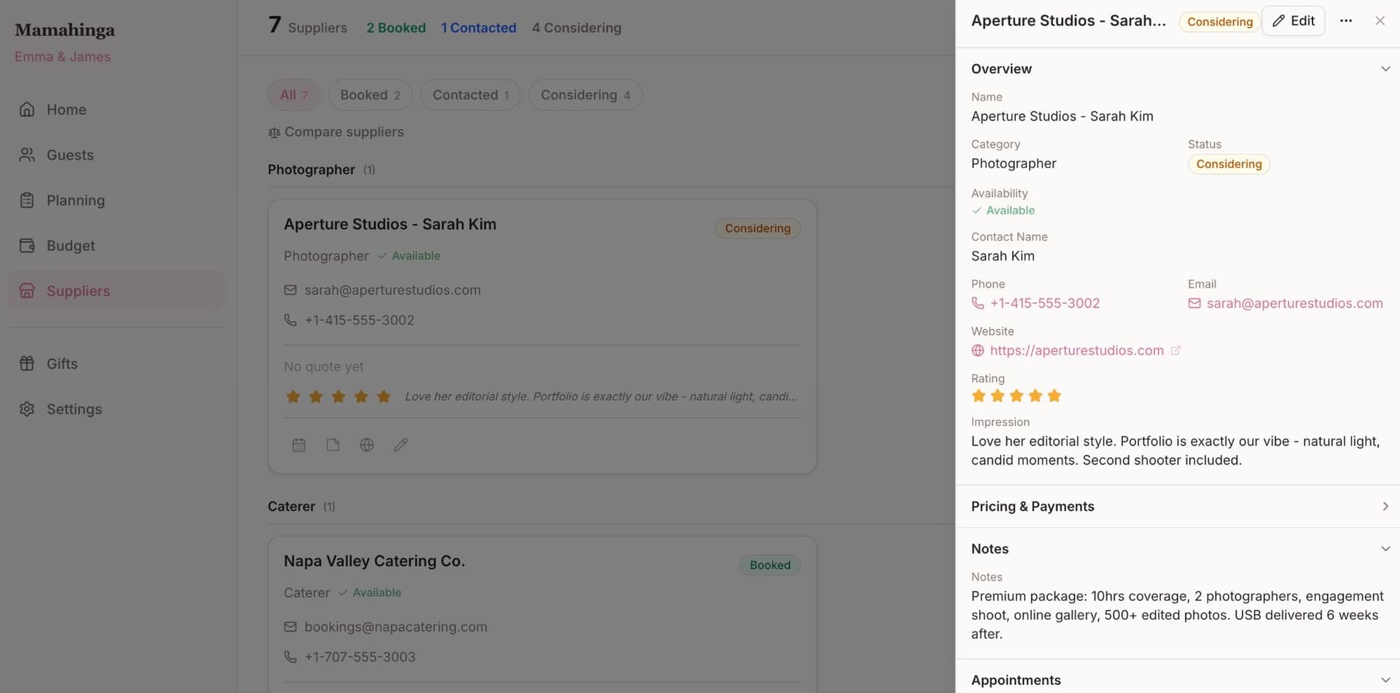Click the pencil edit icon on Aperture card
The width and height of the screenshot is (1400, 693).
(x=400, y=445)
